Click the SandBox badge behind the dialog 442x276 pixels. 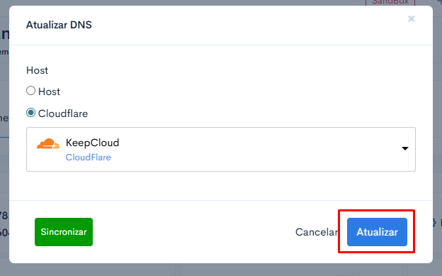coord(390,3)
